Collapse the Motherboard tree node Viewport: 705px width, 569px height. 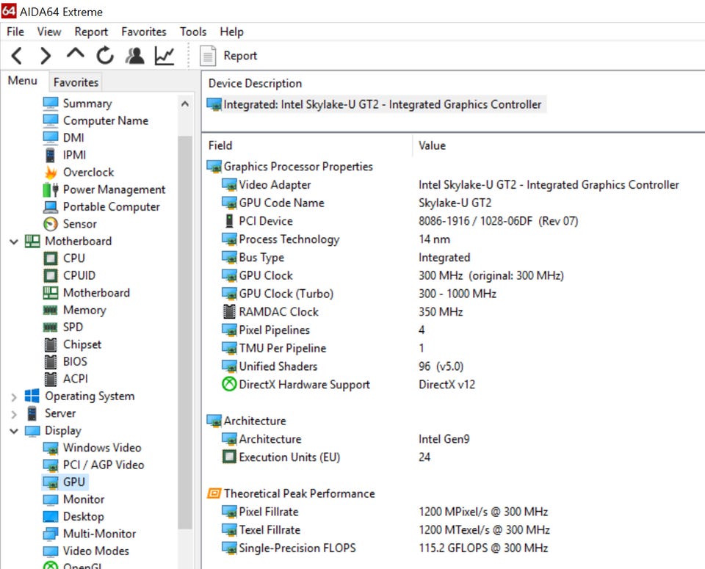click(x=14, y=242)
